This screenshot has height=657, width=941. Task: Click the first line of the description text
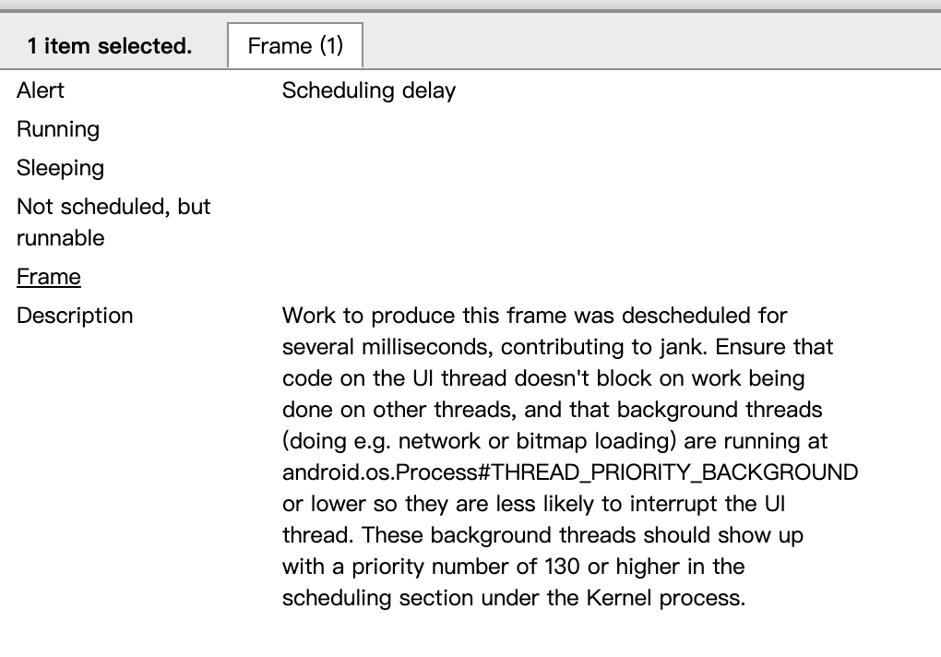click(534, 316)
